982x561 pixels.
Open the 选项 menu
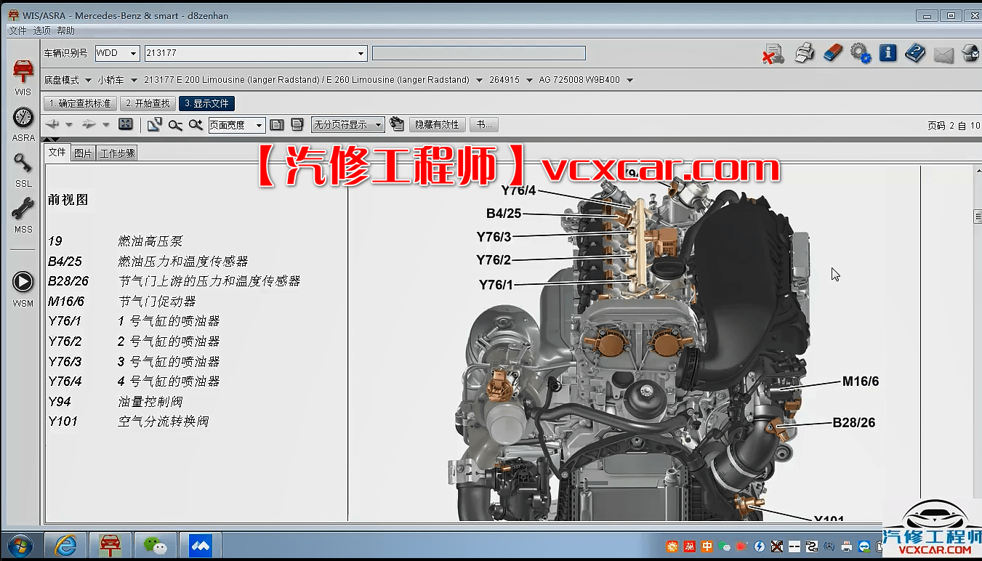[42, 31]
